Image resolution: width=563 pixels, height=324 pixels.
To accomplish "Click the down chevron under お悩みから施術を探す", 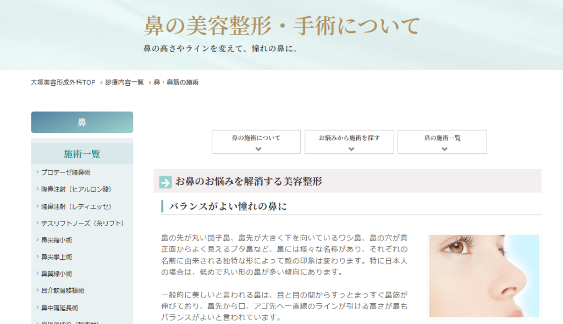I will 349,148.
